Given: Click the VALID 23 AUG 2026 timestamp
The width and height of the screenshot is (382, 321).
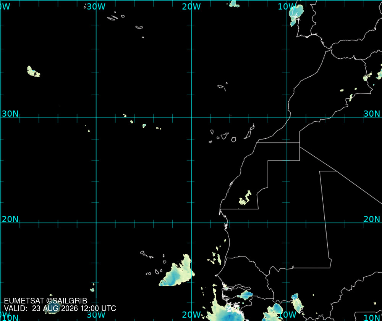Looking at the screenshot, I should (x=60, y=308).
